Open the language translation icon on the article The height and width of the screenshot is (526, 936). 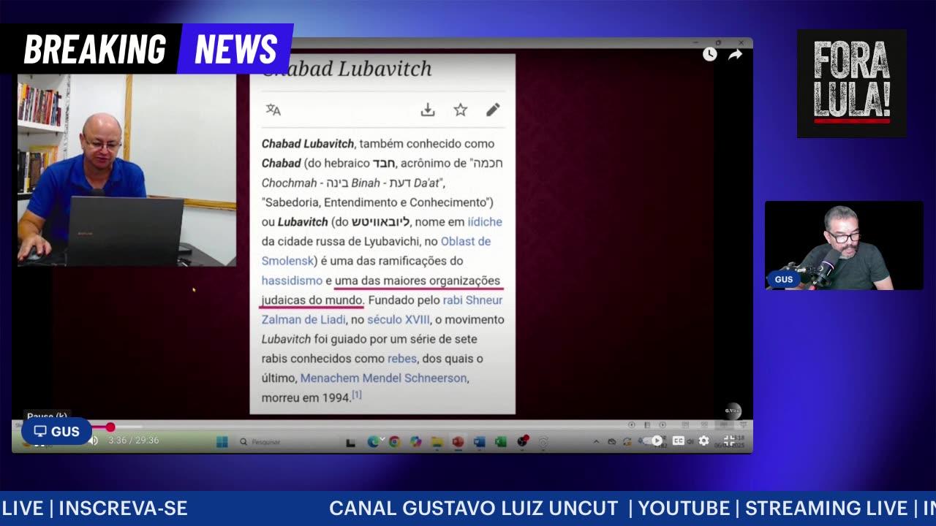pos(273,110)
